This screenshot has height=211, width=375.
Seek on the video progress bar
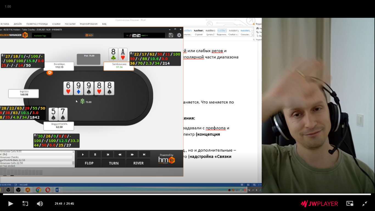click(x=187, y=194)
